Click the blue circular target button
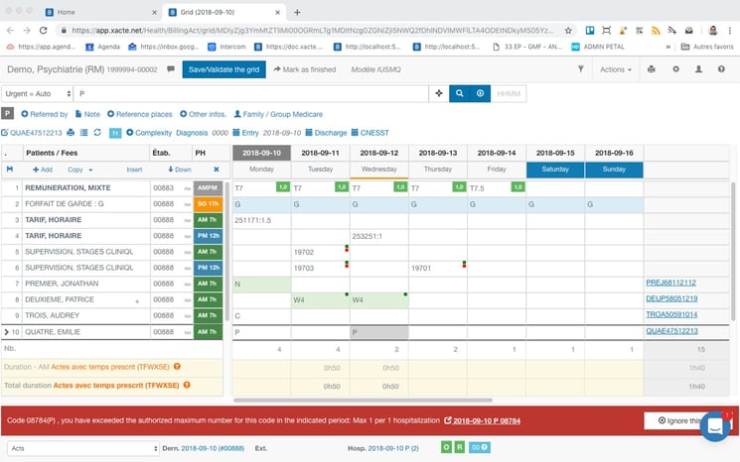 point(480,93)
